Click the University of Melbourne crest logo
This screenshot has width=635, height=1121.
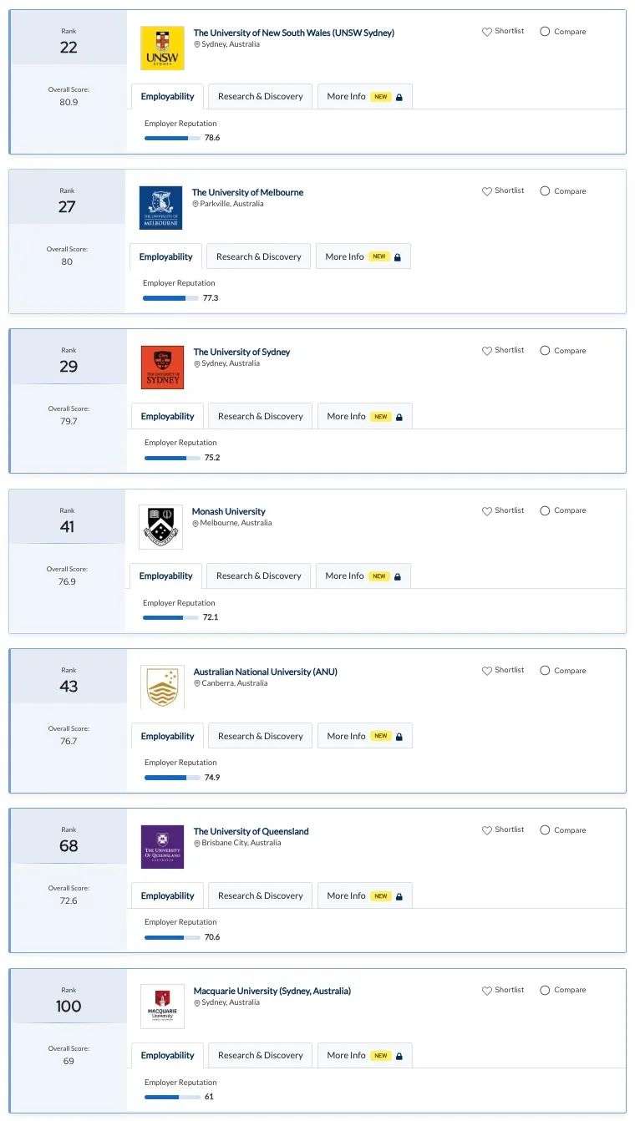tap(160, 208)
